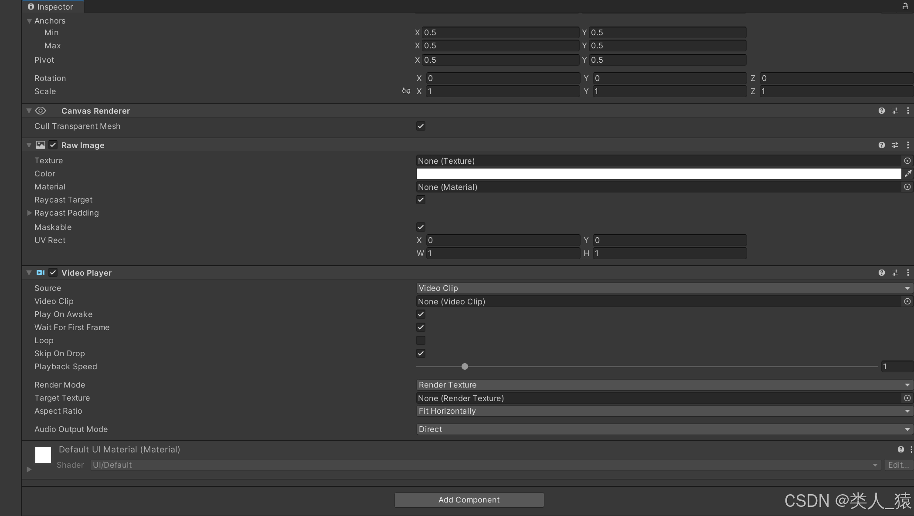Screen dimensions: 914x516
Task: Open Target Texture object picker circle
Action: click(x=907, y=398)
